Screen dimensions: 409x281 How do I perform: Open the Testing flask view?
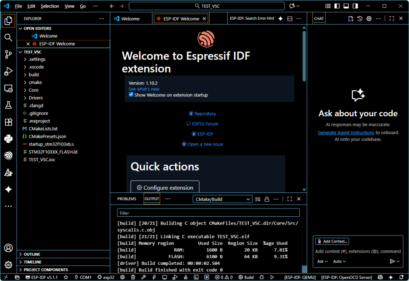pyautogui.click(x=8, y=105)
